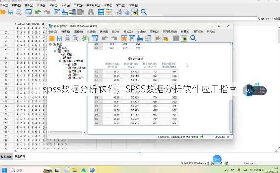Click the A2 row label in the output table
This screenshot has height=173, width=280.
pyautogui.click(x=96, y=71)
